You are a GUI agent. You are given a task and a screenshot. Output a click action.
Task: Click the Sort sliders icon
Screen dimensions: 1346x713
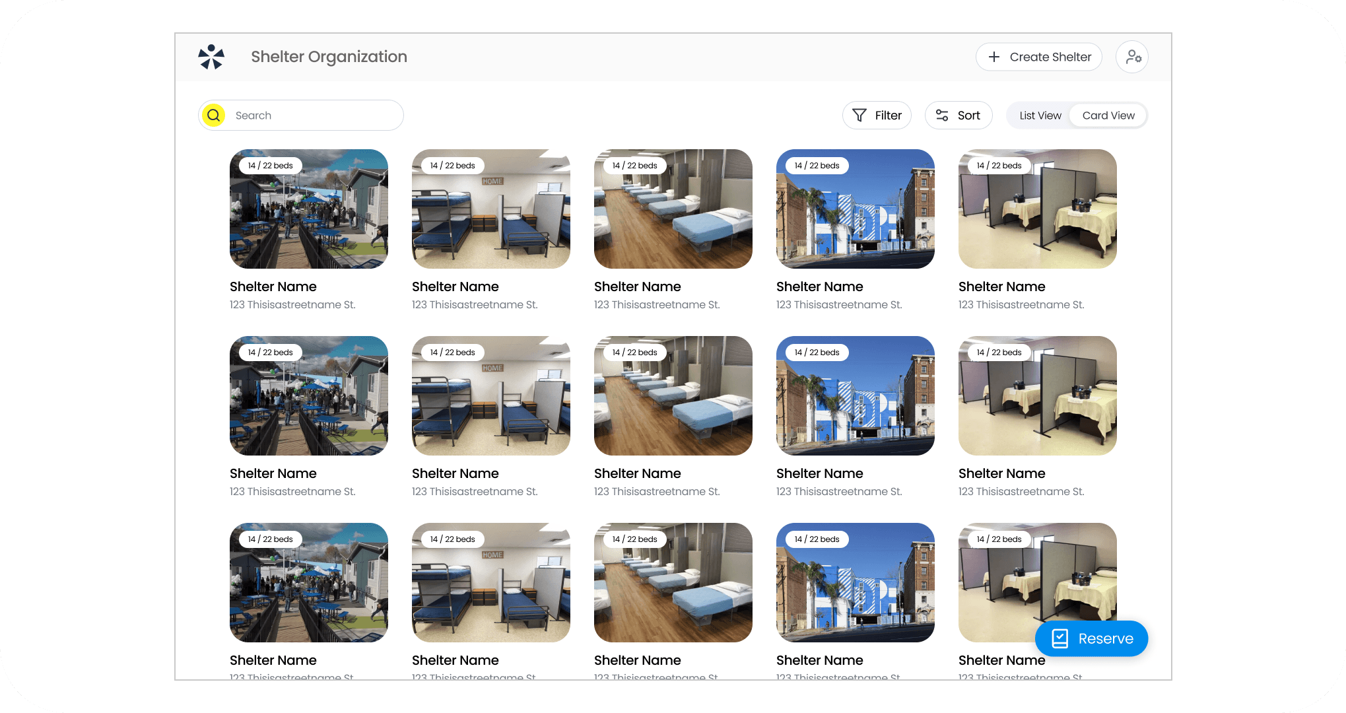pyautogui.click(x=941, y=116)
